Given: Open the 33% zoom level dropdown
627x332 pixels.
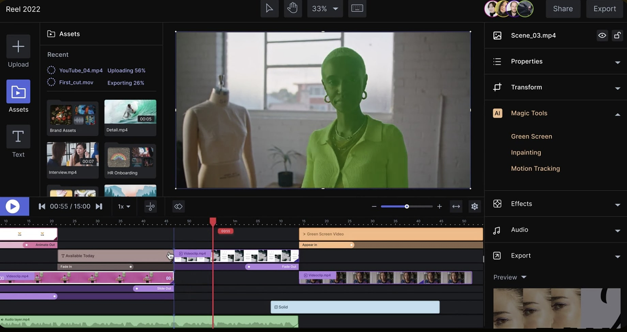Looking at the screenshot, I should [x=324, y=8].
